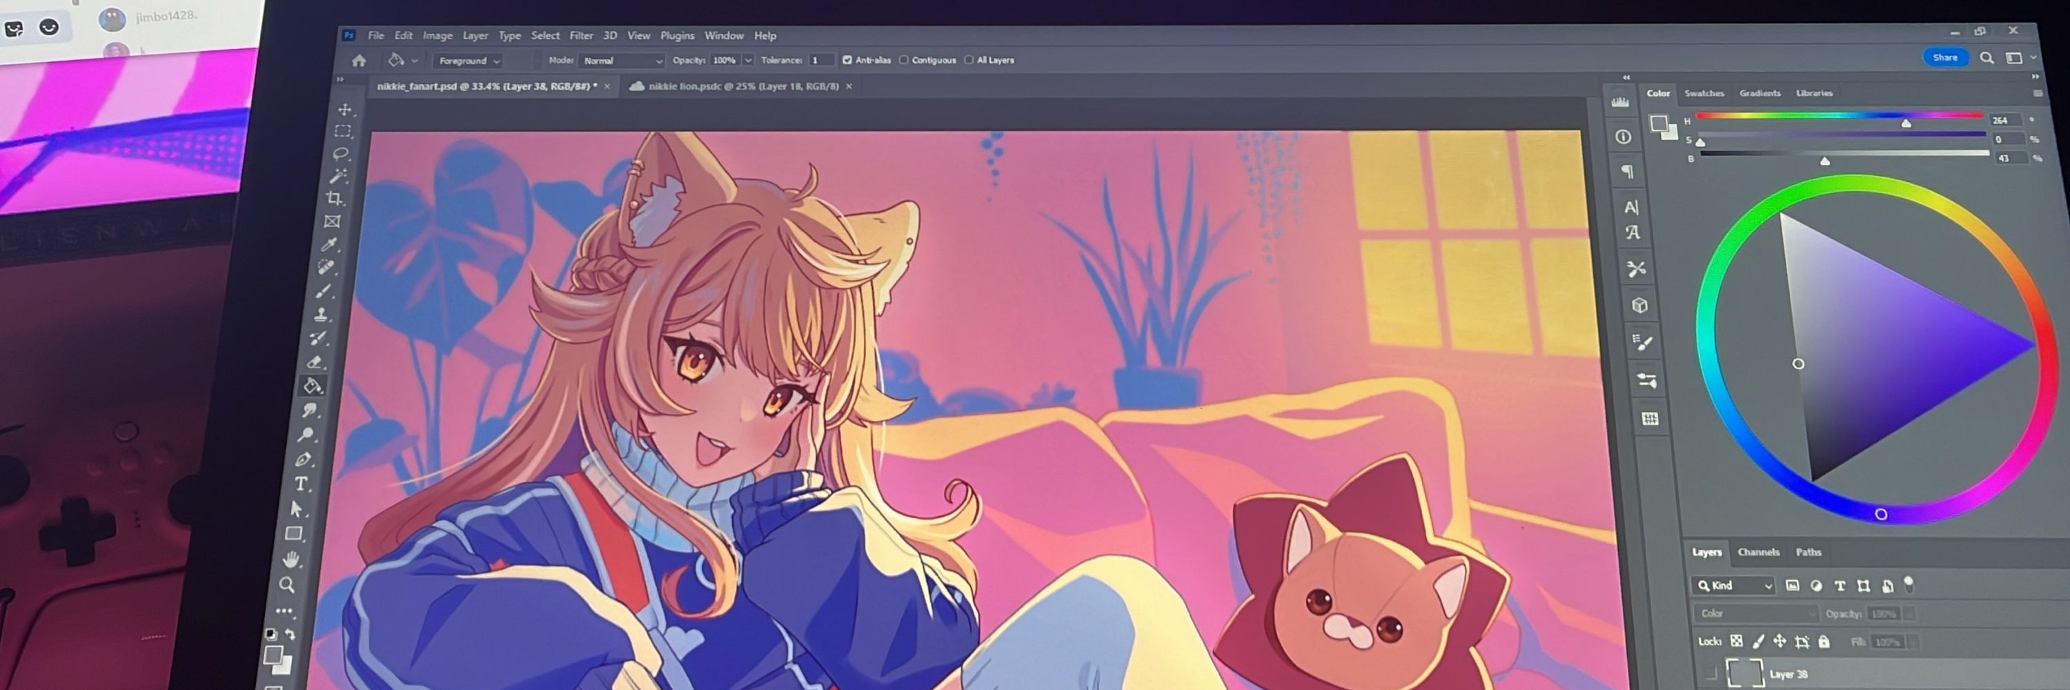
Task: Select the Lasso tool
Action: [341, 153]
